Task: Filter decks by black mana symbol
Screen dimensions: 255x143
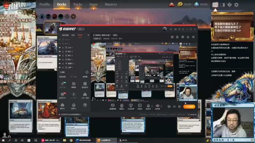Action: [48, 17]
